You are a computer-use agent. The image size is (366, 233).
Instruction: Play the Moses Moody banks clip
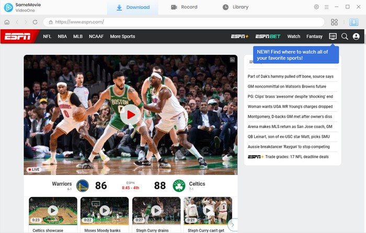105,211
